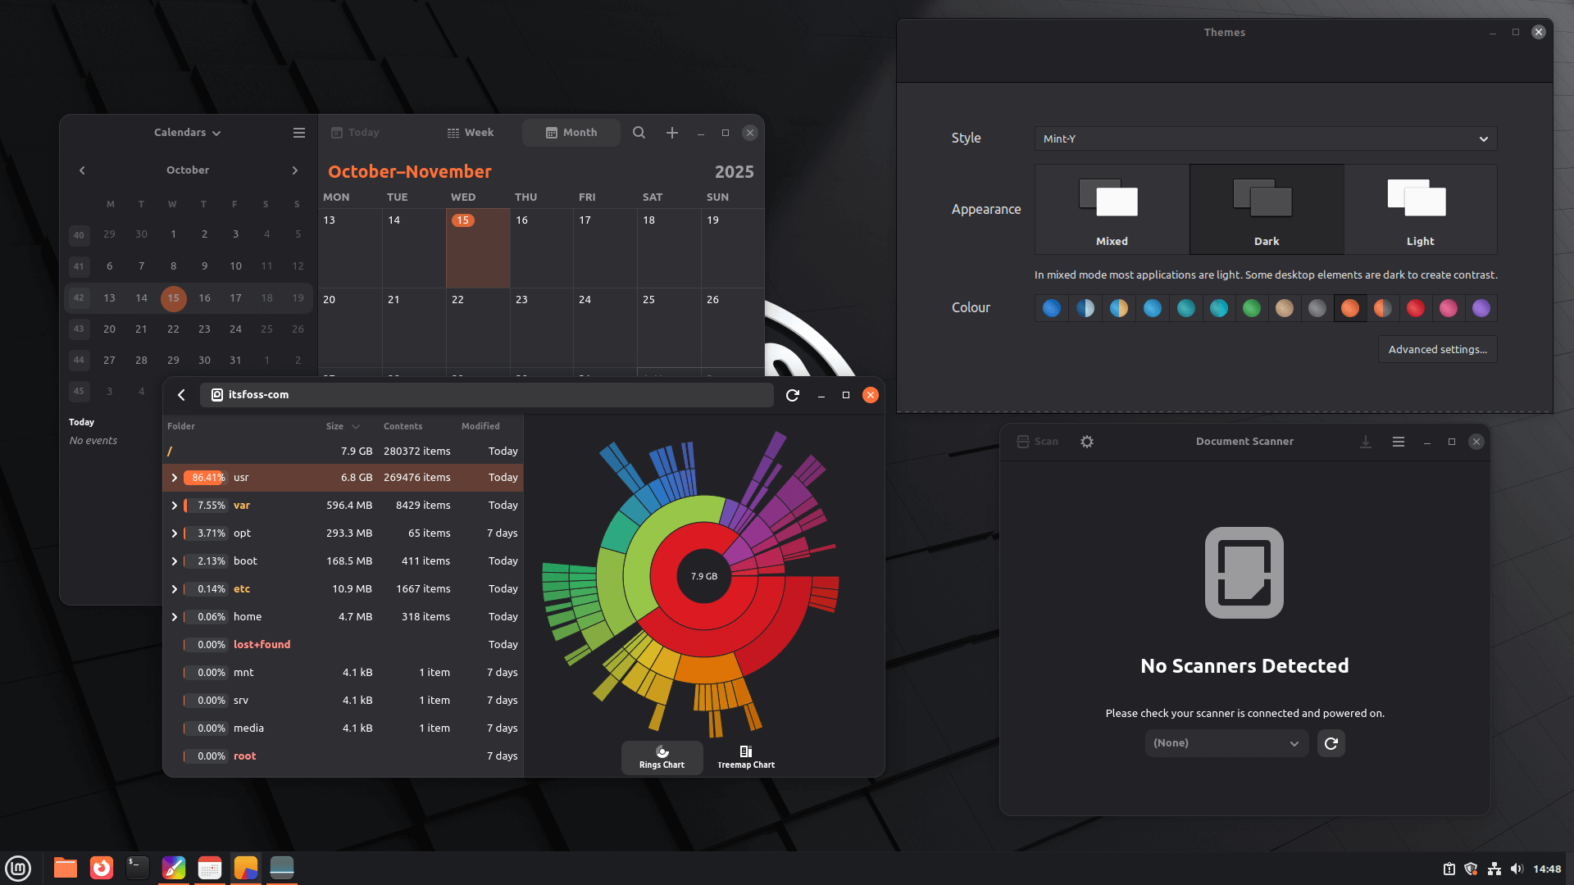Expand the usr folder row
Image resolution: width=1574 pixels, height=885 pixels.
[175, 478]
